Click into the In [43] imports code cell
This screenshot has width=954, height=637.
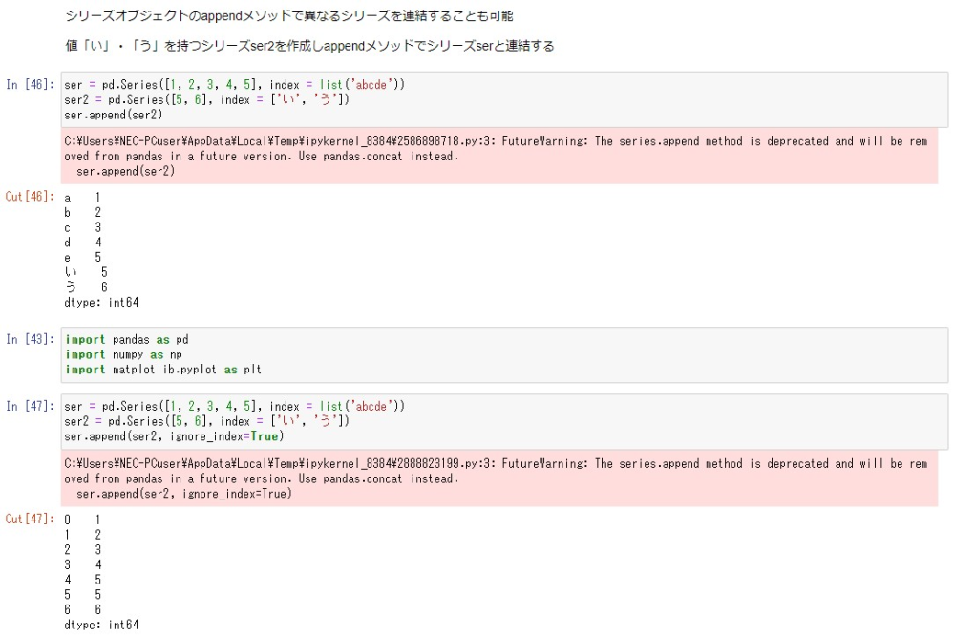coord(504,354)
